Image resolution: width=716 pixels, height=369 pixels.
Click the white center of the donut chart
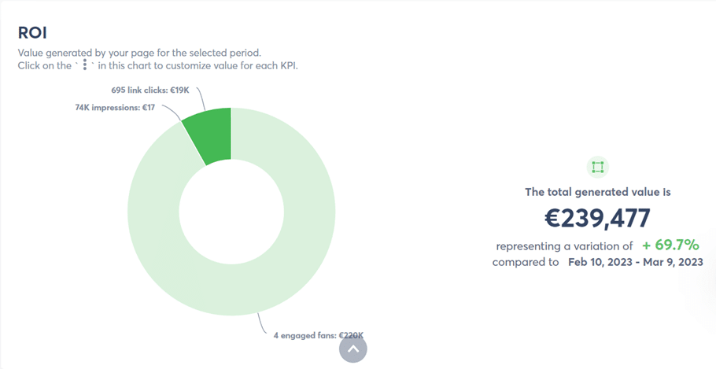[x=231, y=212]
